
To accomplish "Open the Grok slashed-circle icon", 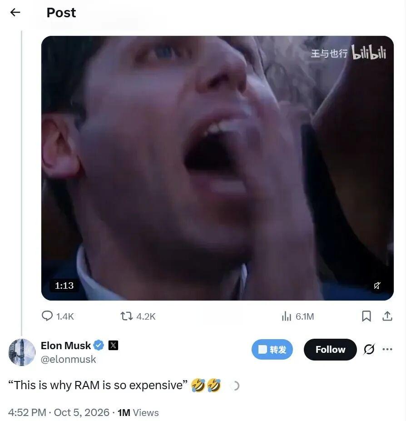I will point(369,349).
